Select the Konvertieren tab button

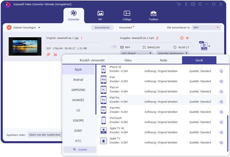point(102,28)
